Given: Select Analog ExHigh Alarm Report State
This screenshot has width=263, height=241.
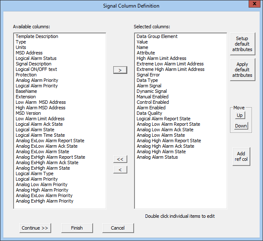Looking at the screenshot, I should [50, 157].
